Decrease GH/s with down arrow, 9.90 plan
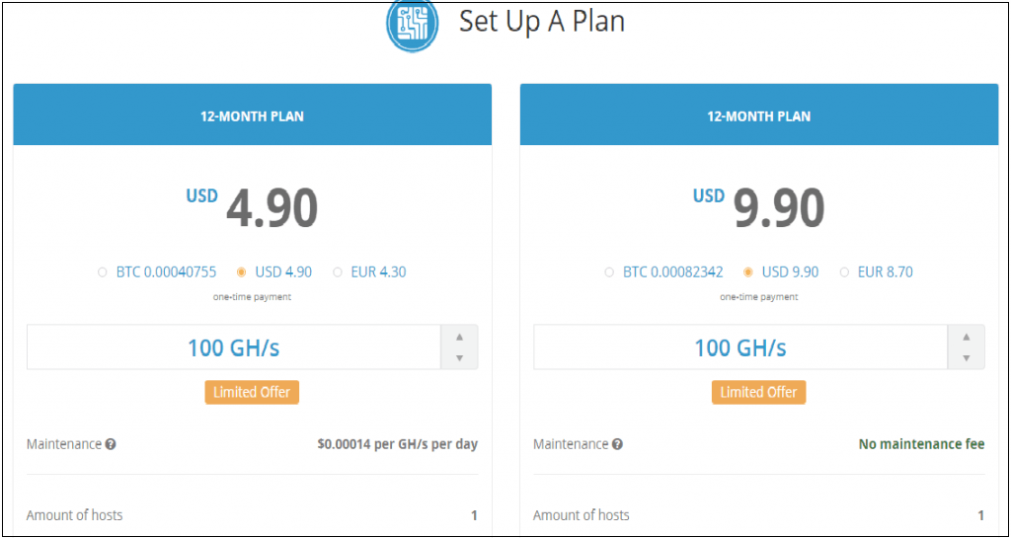 pyautogui.click(x=966, y=358)
